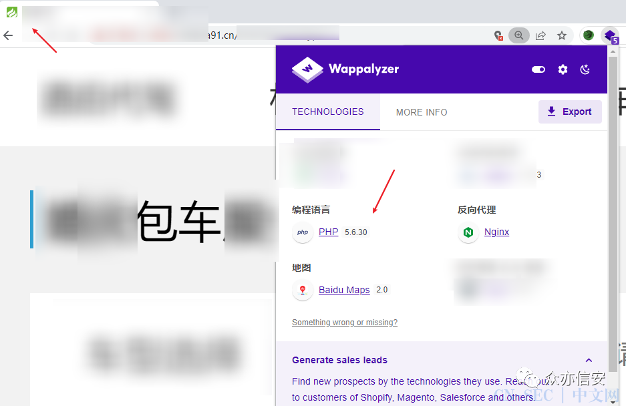Image resolution: width=626 pixels, height=406 pixels.
Task: Click the Generate sales leads heading
Action: point(340,360)
